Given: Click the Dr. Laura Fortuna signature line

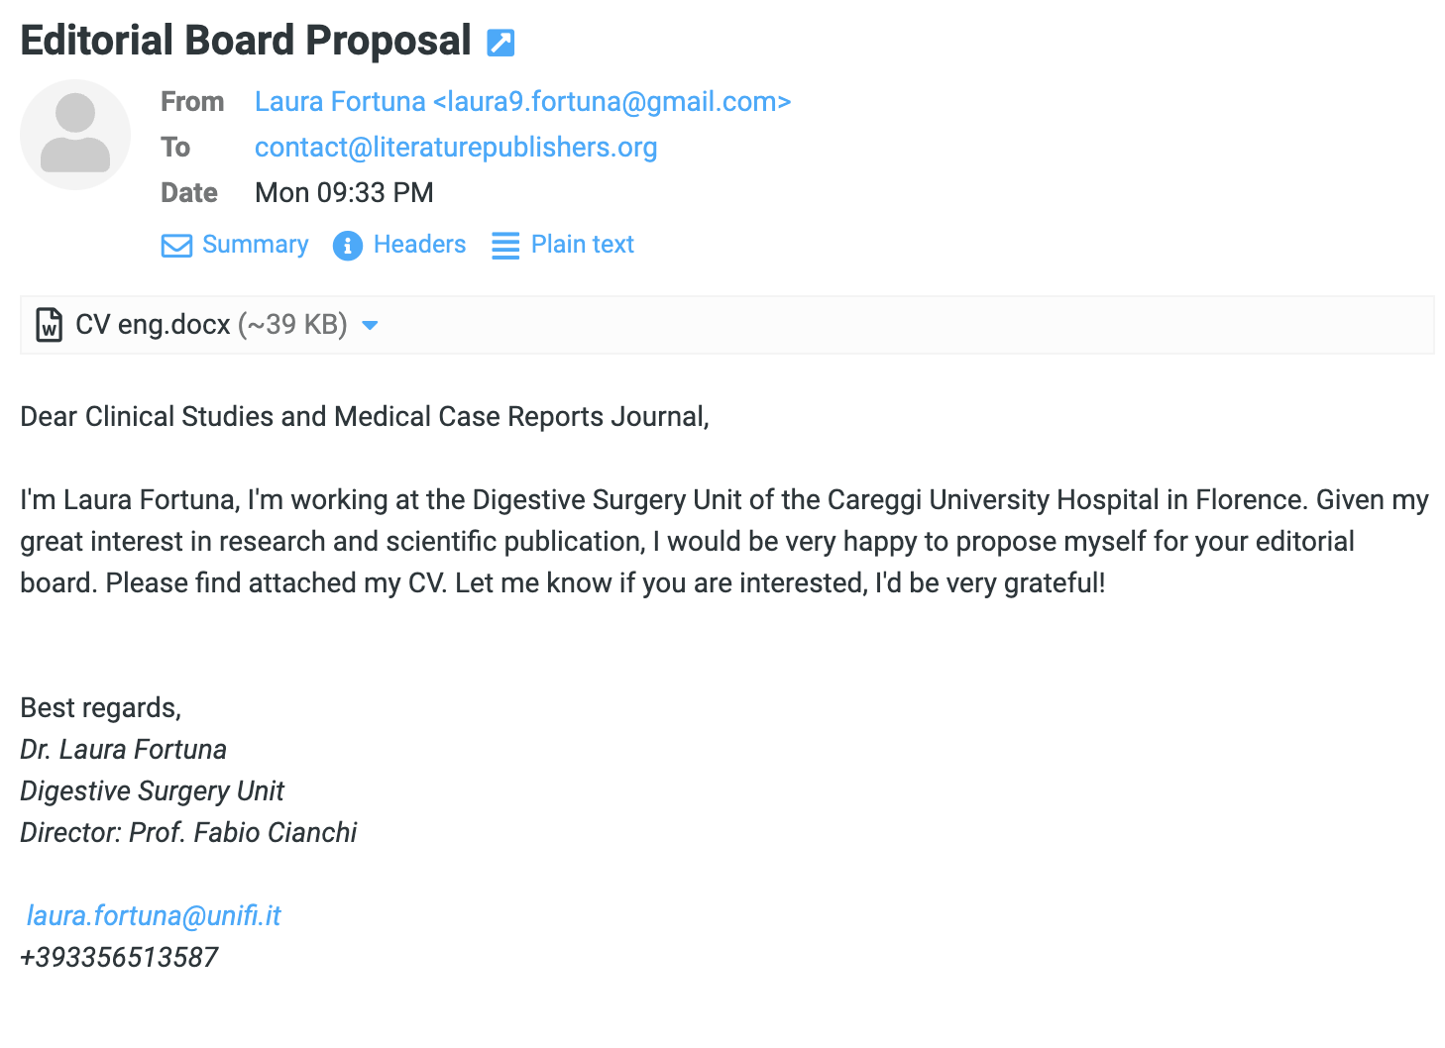Looking at the screenshot, I should (124, 749).
